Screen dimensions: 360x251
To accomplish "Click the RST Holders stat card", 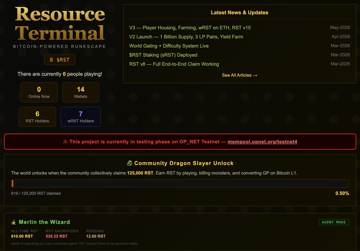I will coord(37,117).
